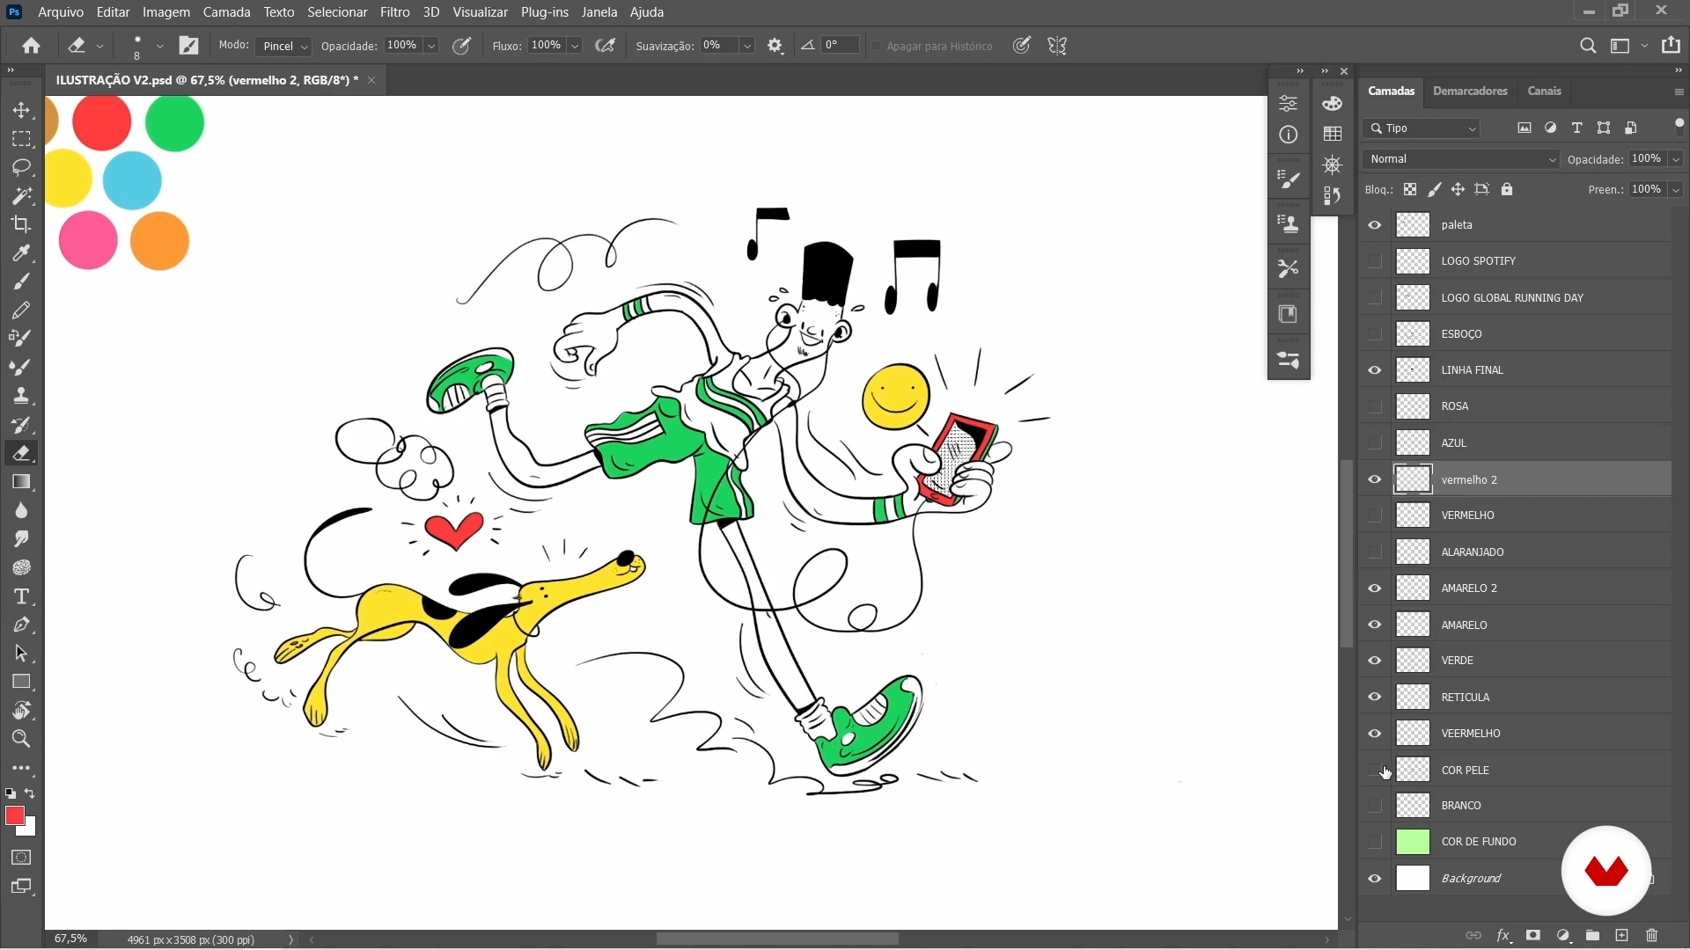Delete the selected layer with trash icon
The image size is (1690, 950).
pos(1652,935)
